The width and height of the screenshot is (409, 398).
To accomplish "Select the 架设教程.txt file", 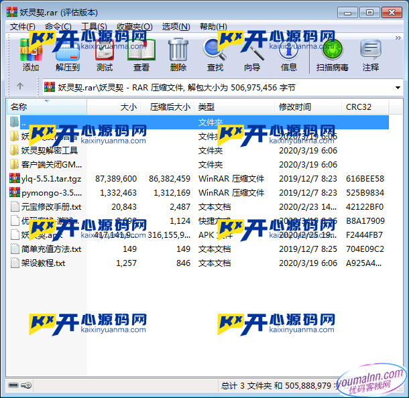I will click(x=43, y=263).
